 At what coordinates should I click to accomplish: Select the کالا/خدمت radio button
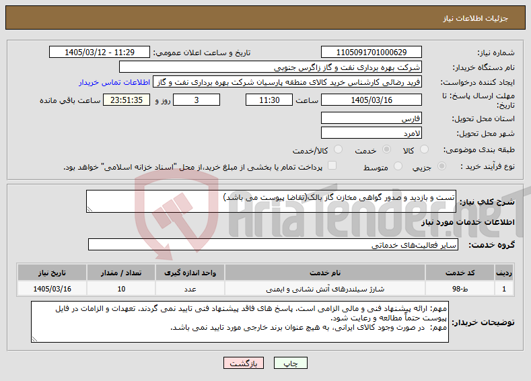click(338, 149)
